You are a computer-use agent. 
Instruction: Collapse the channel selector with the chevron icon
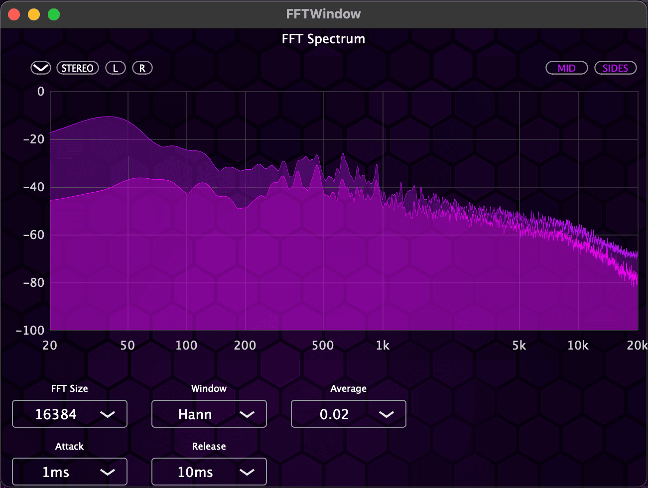40,68
